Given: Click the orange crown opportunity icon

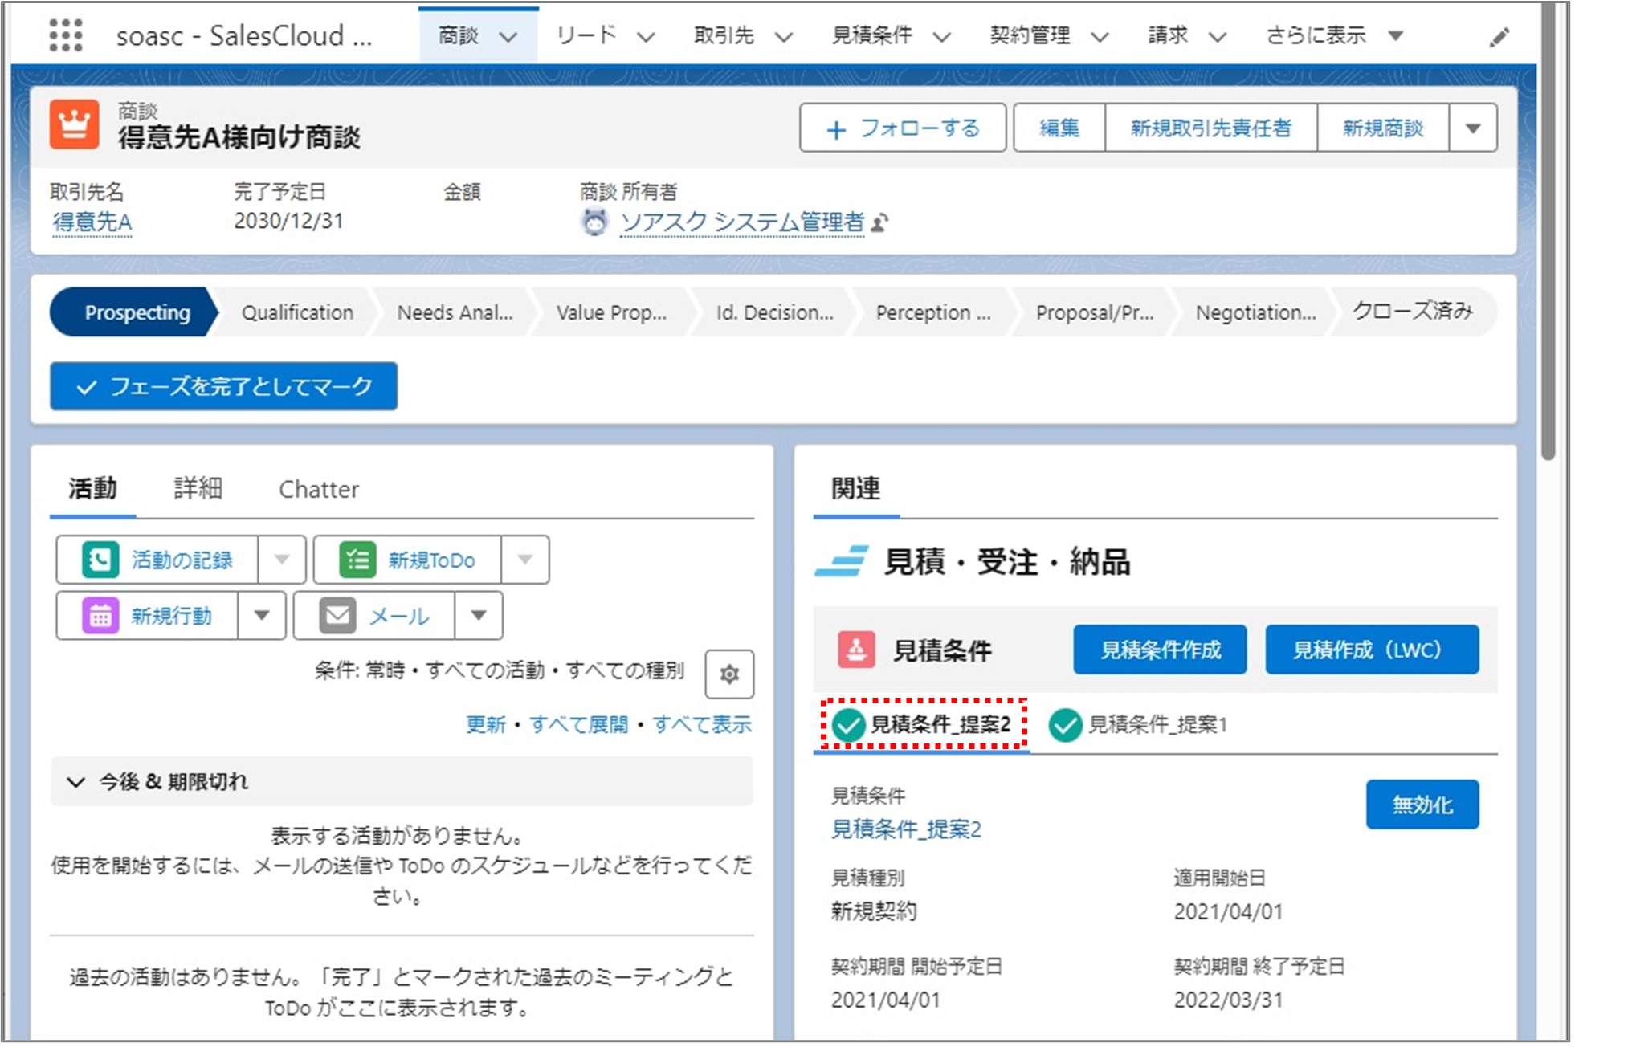Looking at the screenshot, I should pyautogui.click(x=74, y=125).
